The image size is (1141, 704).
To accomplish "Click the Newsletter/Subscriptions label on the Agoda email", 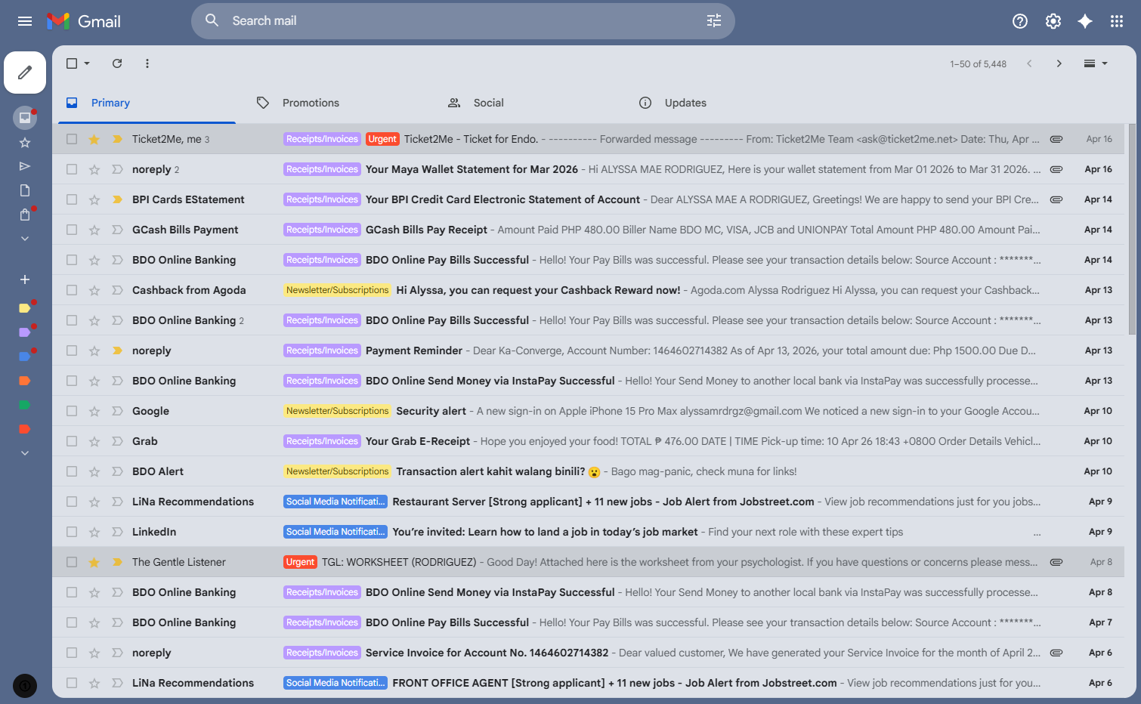I will coord(337,290).
